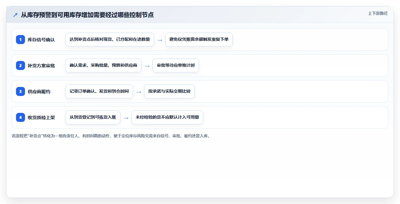Click the step 1 number badge
The image size is (400, 204).
tap(20, 40)
